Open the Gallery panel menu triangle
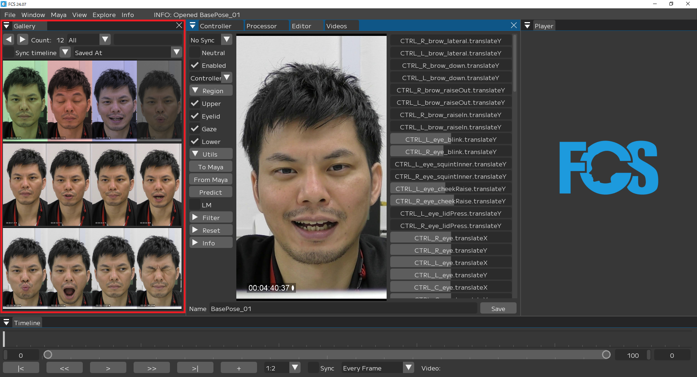The image size is (697, 377). pyautogui.click(x=7, y=26)
